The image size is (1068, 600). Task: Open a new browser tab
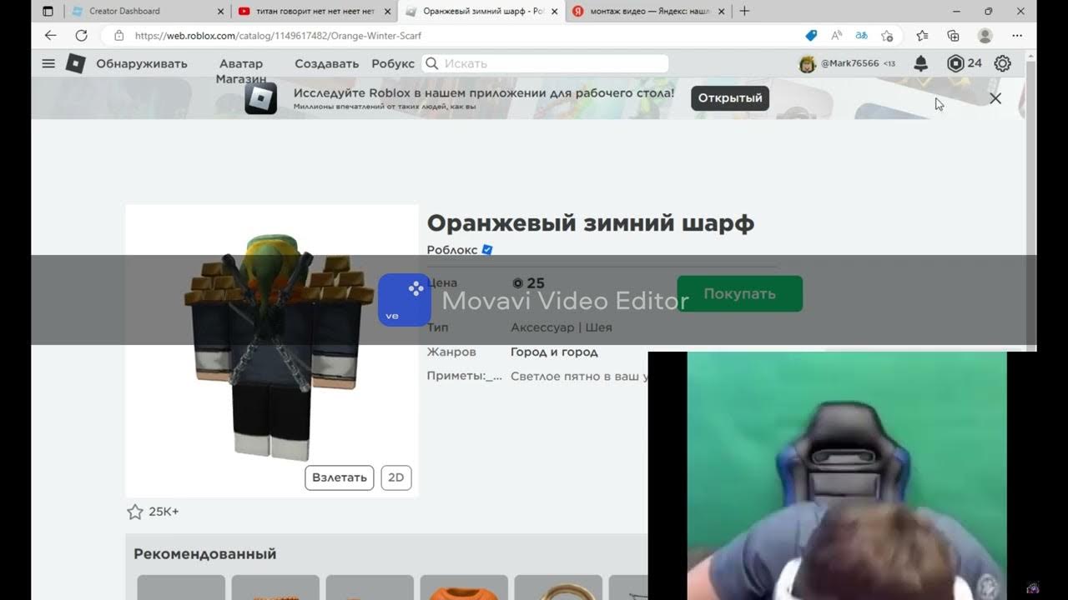pos(744,11)
